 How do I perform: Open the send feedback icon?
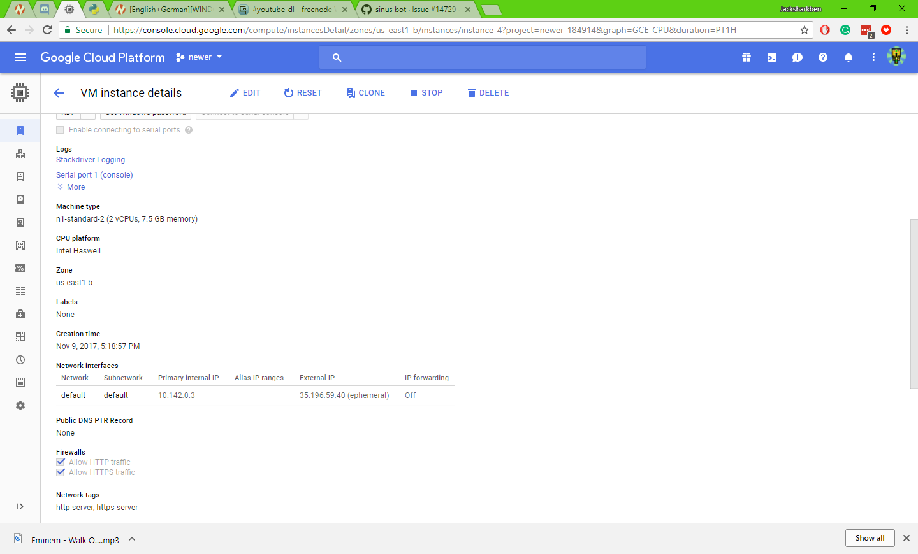coord(798,57)
